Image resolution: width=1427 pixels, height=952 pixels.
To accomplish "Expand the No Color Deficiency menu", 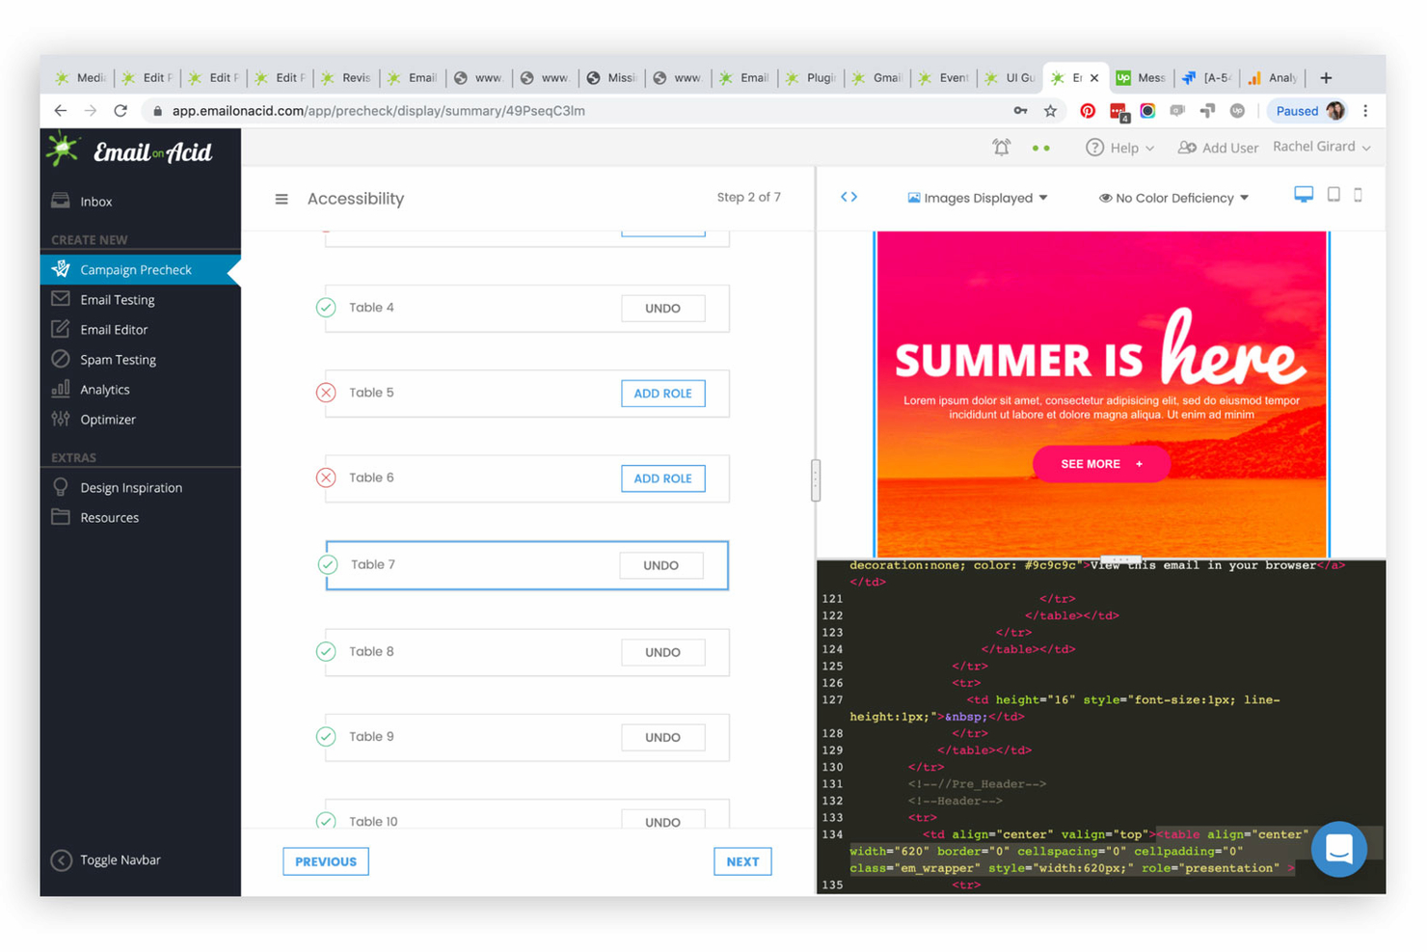I will 1172,197.
